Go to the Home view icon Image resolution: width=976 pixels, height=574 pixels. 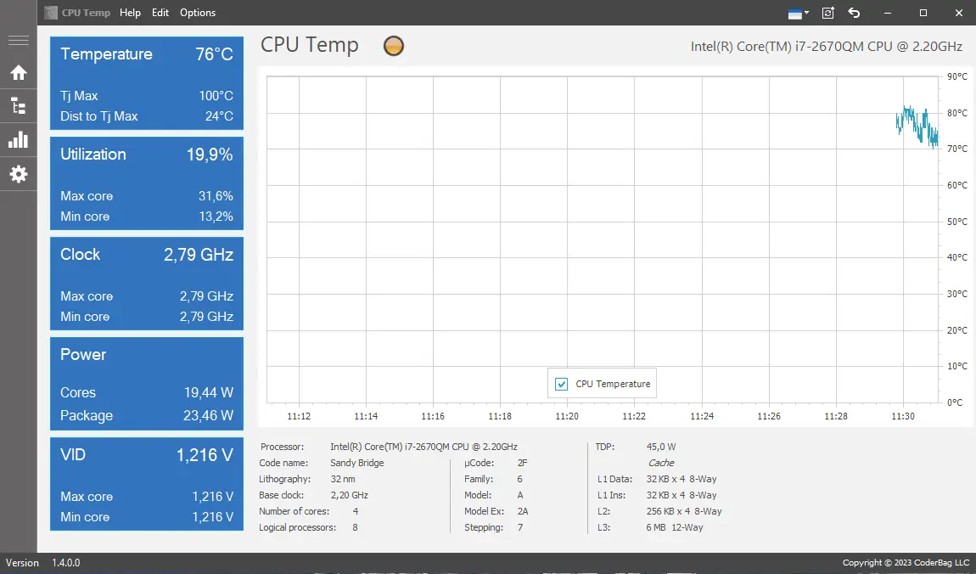pyautogui.click(x=18, y=72)
